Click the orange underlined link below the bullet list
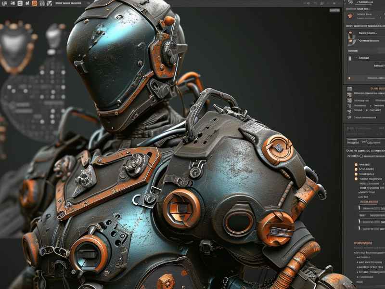 tap(369, 202)
